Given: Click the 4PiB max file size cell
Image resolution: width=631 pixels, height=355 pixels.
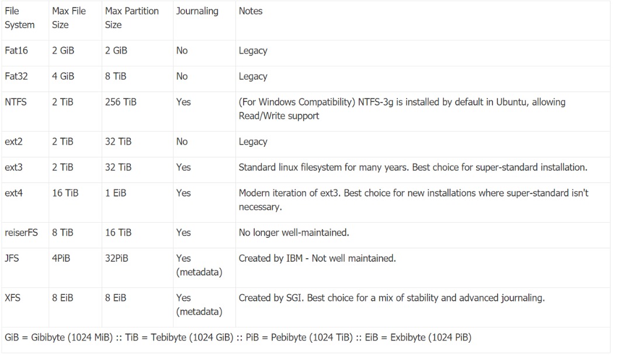Looking at the screenshot, I should pyautogui.click(x=61, y=258).
